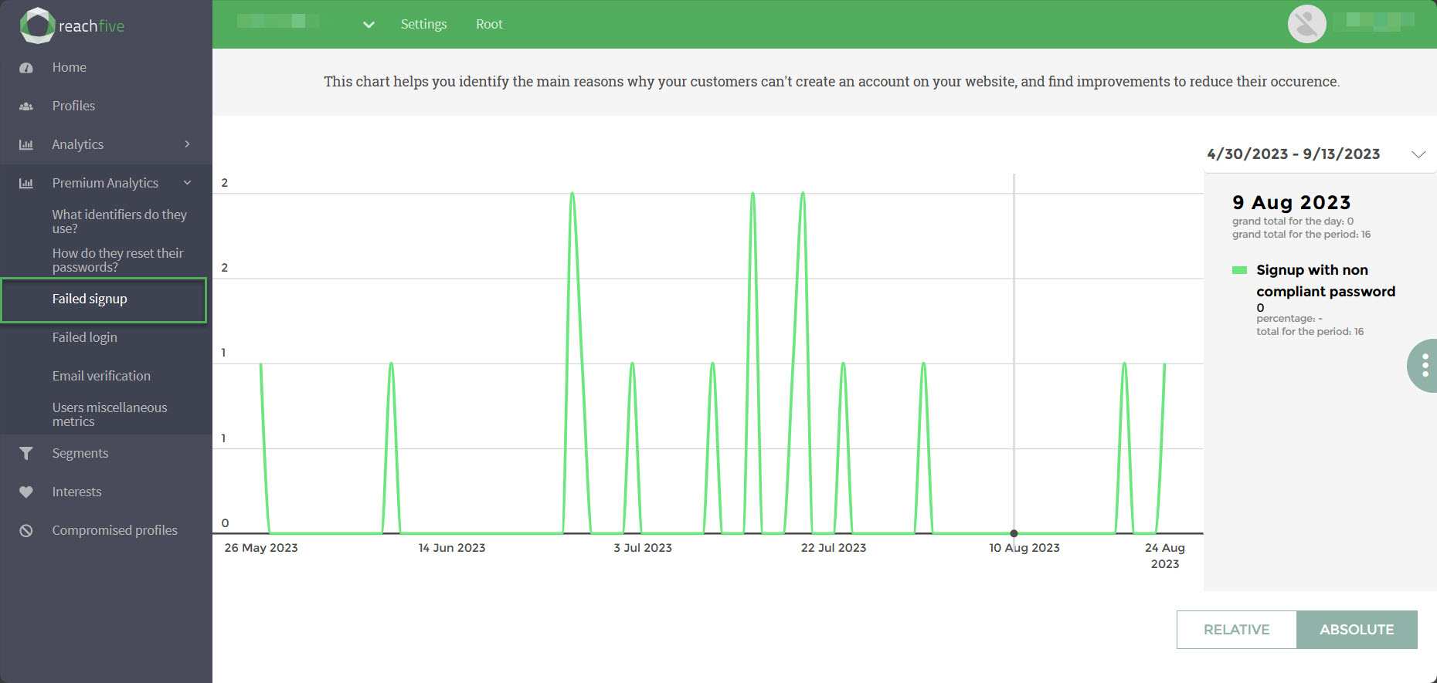
Task: Open the Profiles section
Action: [x=73, y=106]
